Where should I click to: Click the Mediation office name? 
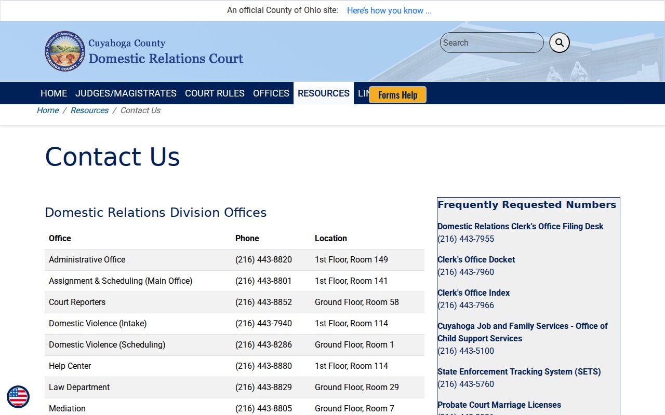tap(67, 408)
